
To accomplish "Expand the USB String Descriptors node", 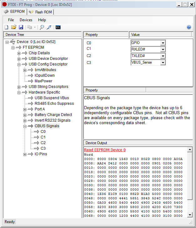I will (x=19, y=87).
